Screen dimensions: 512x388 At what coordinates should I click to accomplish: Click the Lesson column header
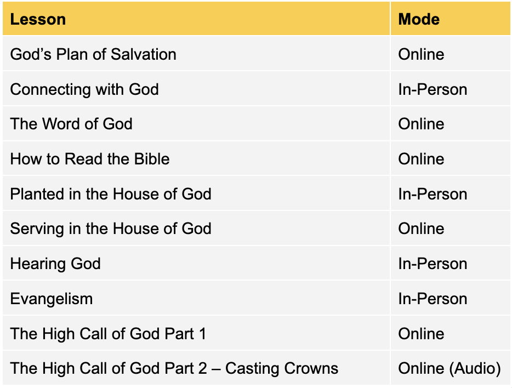pyautogui.click(x=38, y=19)
